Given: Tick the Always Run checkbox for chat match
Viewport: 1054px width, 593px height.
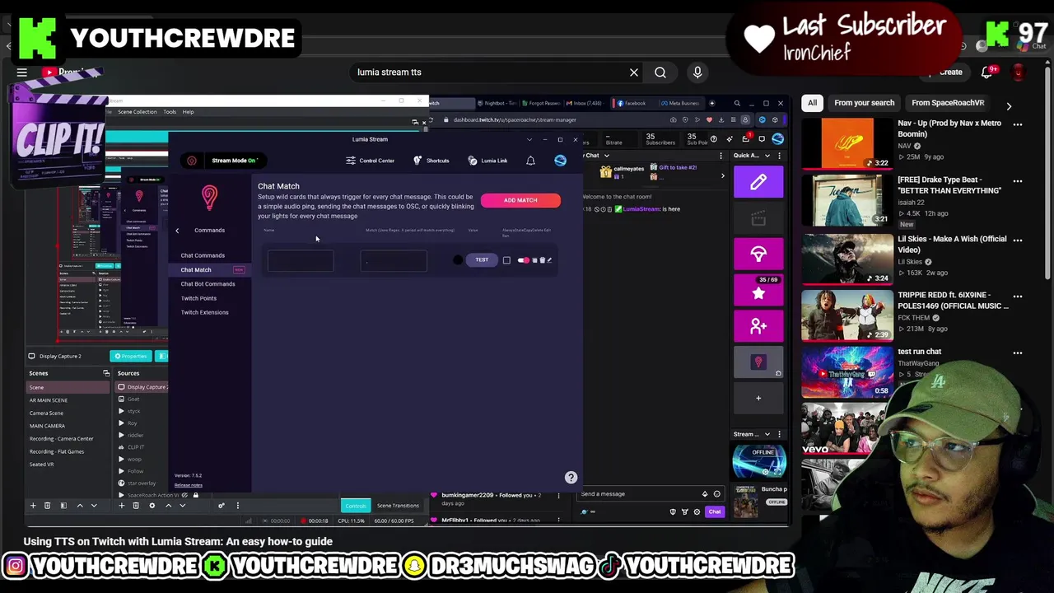Looking at the screenshot, I should (x=506, y=260).
